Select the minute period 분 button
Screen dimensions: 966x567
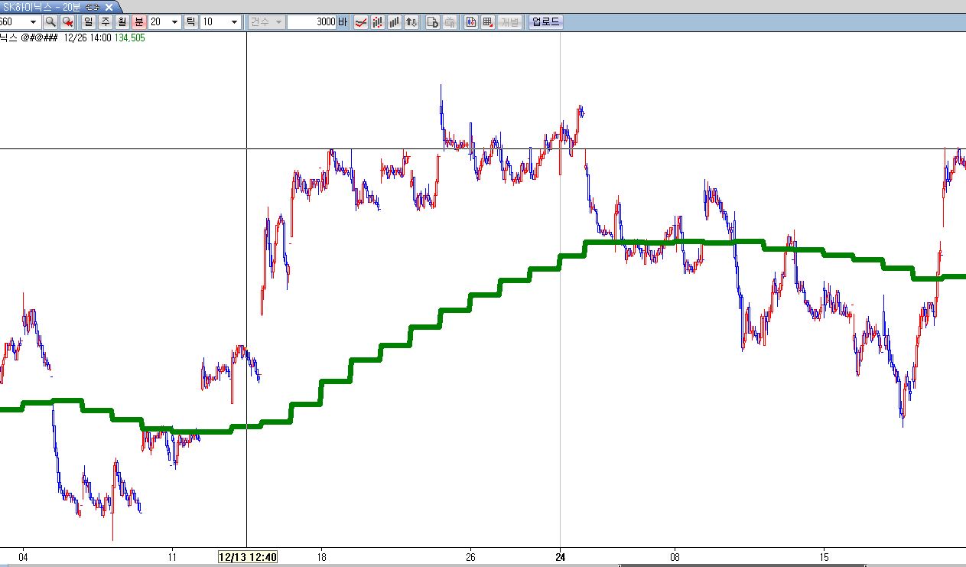139,22
